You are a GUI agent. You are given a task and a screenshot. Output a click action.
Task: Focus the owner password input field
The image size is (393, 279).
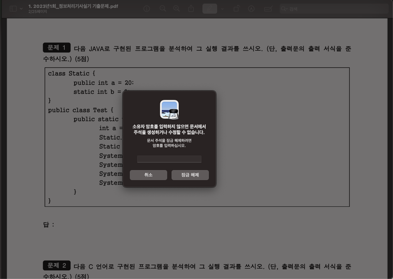pos(169,159)
